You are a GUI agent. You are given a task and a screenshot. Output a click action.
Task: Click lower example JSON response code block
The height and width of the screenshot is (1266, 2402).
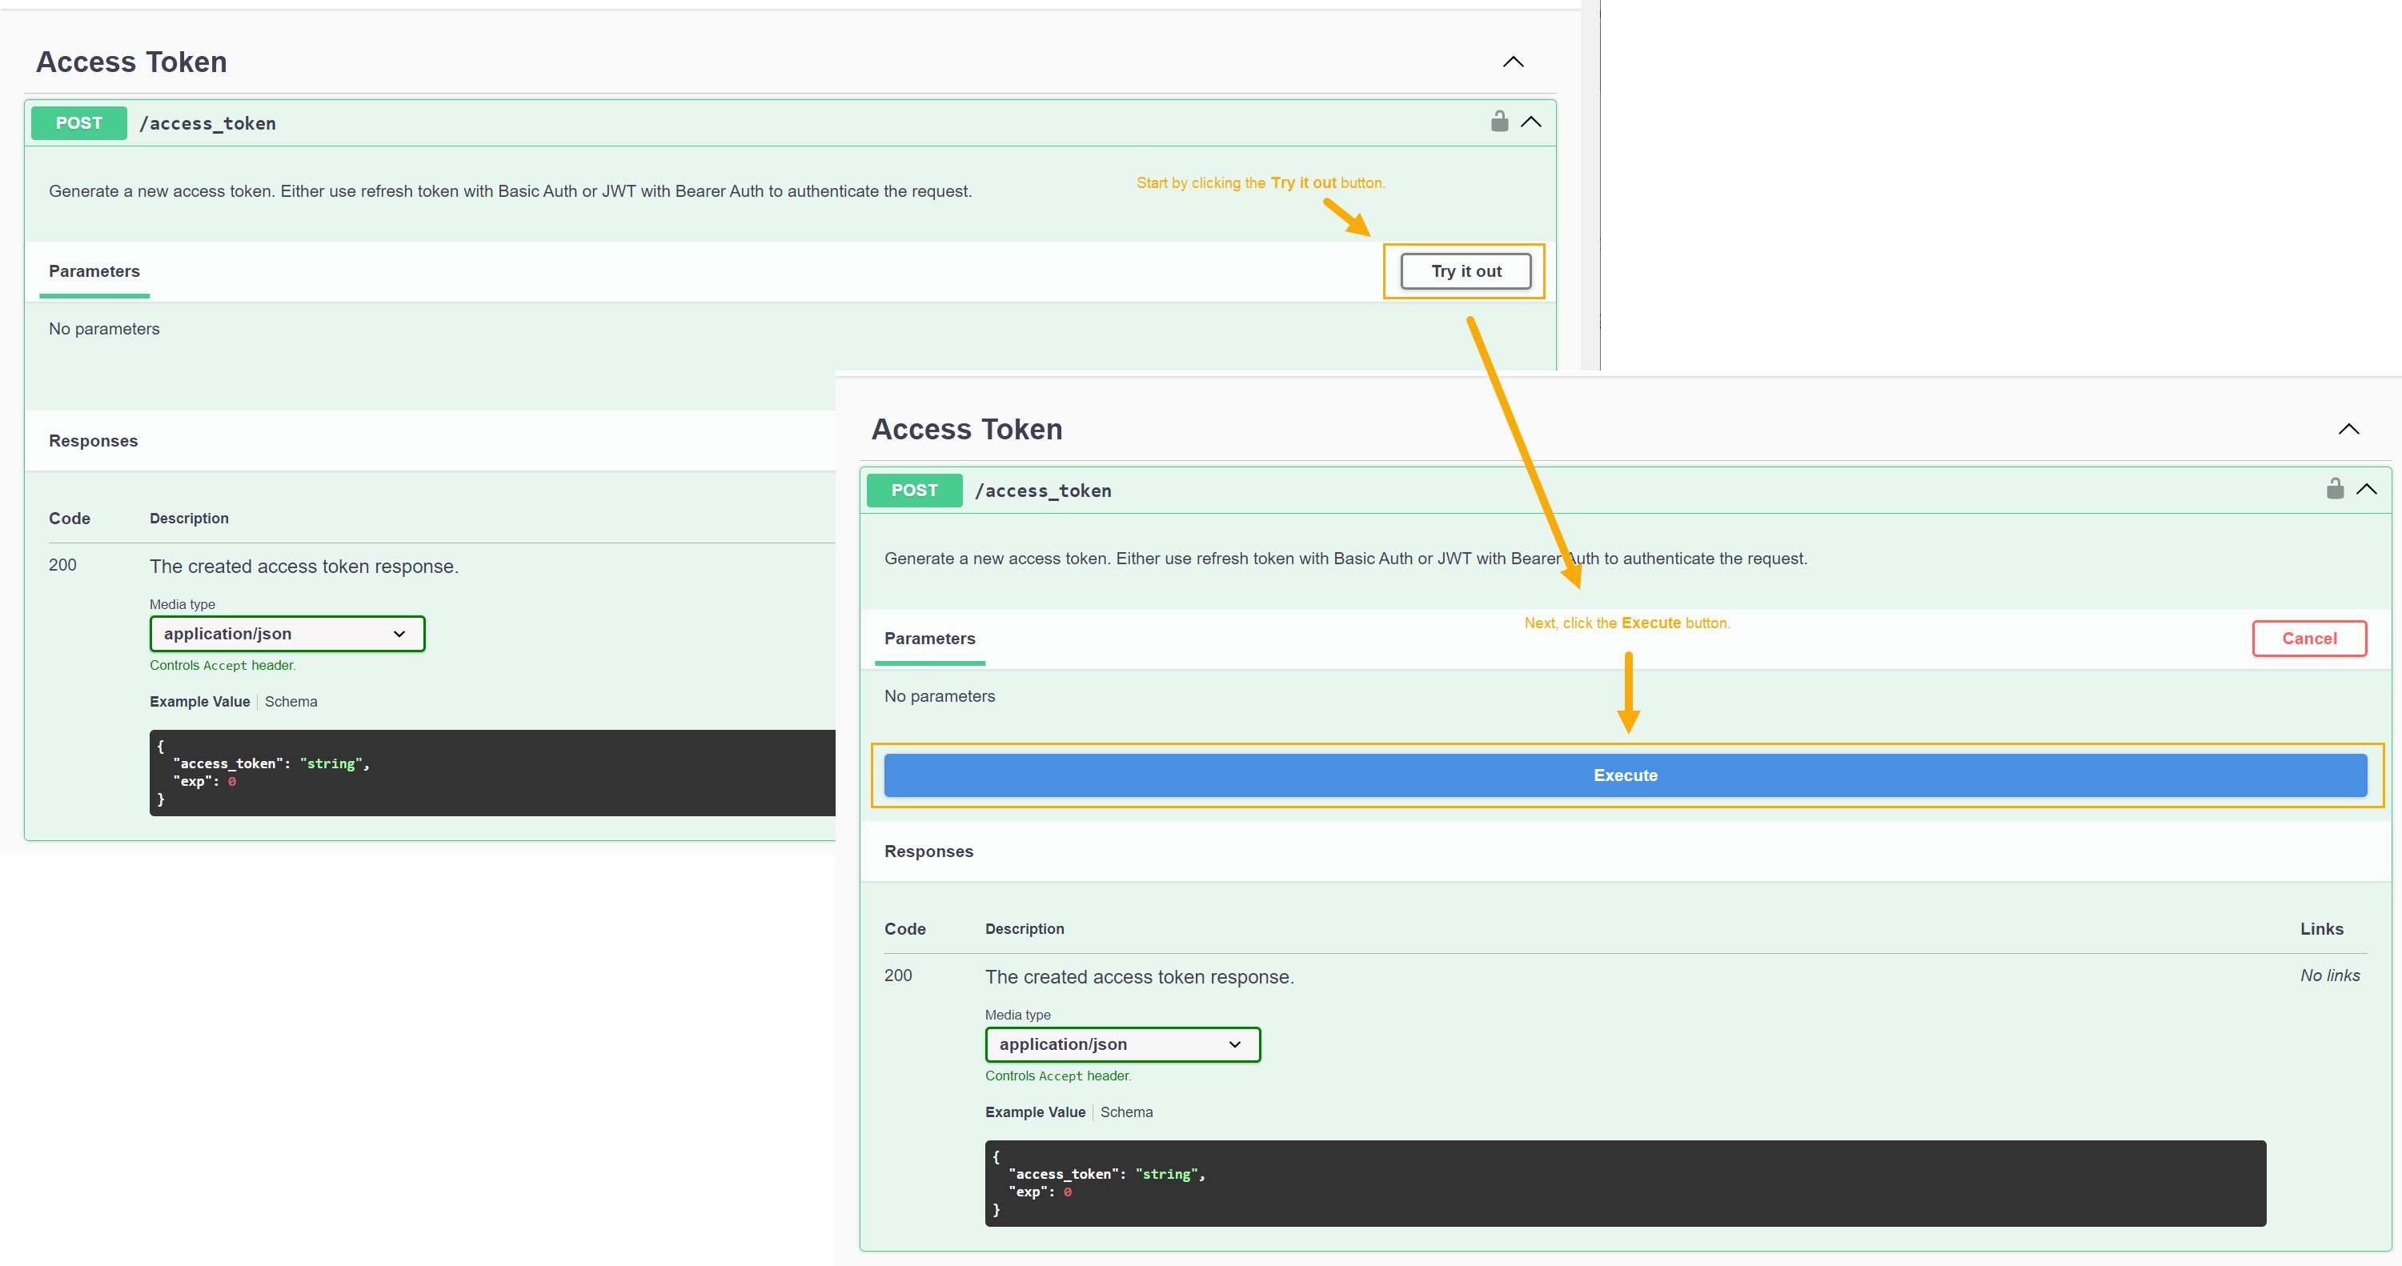point(1624,1183)
